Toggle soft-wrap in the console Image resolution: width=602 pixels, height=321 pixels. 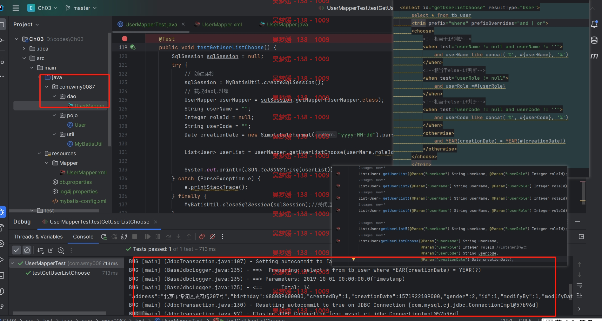coord(579,285)
